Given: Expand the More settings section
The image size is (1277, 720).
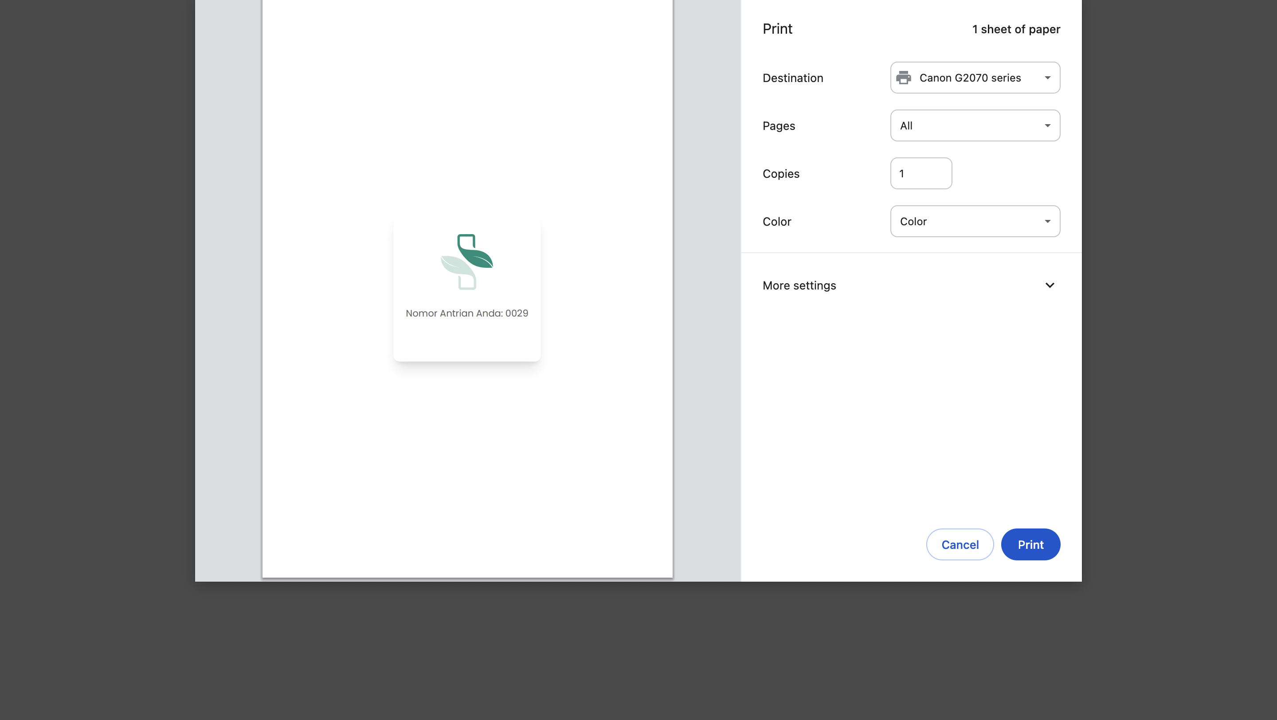Looking at the screenshot, I should (799, 286).
